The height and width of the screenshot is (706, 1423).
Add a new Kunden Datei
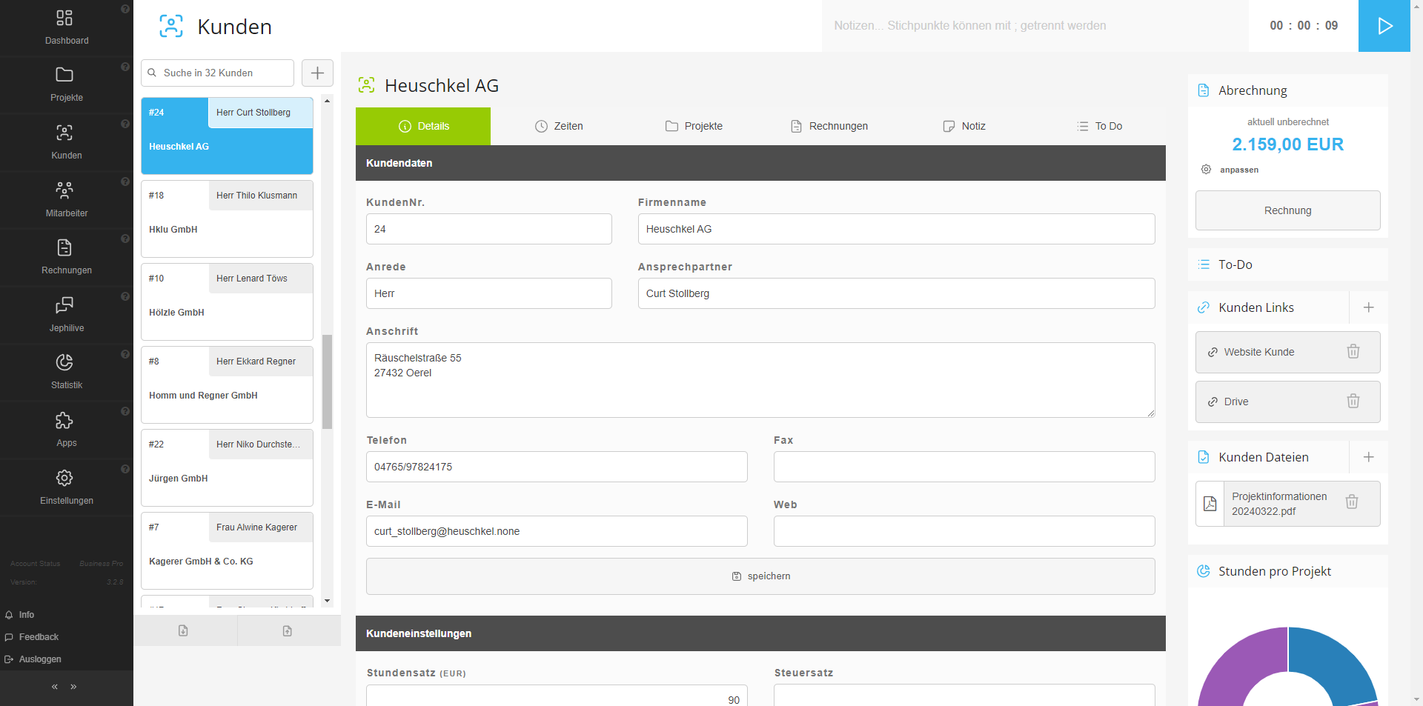(x=1368, y=457)
